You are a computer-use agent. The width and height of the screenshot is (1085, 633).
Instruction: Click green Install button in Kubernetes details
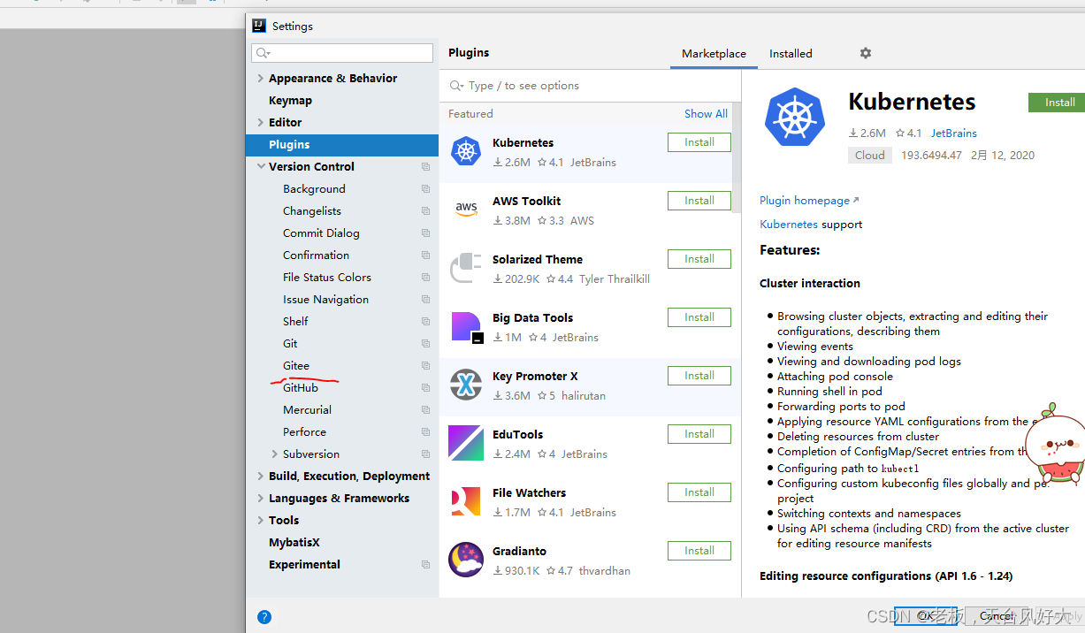pos(1057,103)
